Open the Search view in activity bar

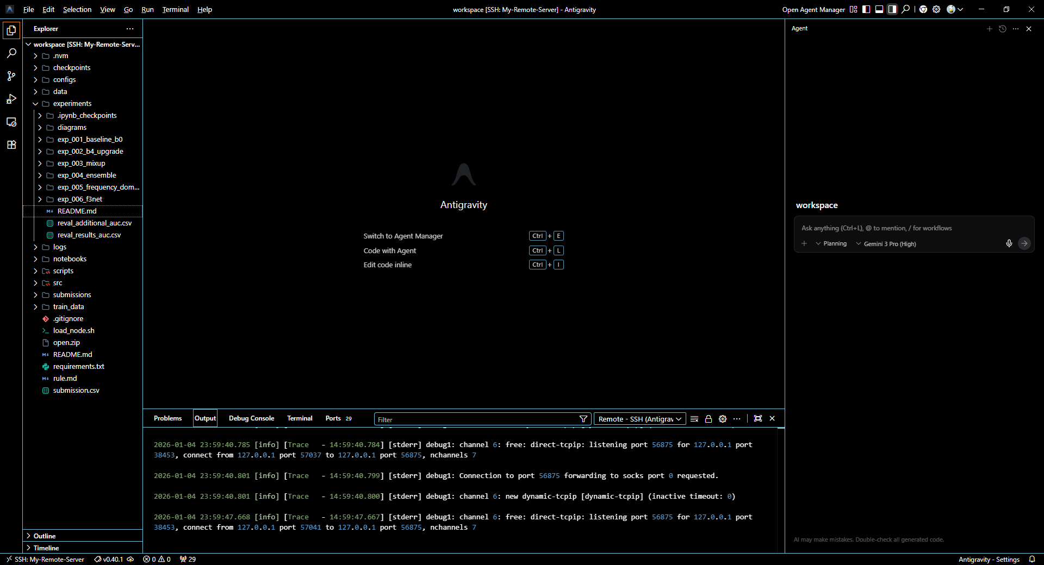click(x=11, y=53)
